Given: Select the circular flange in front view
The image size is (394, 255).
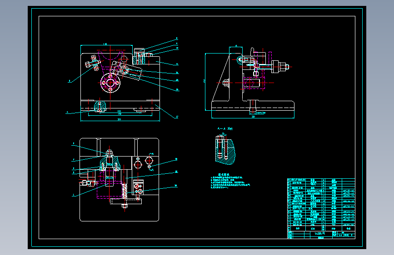Looking at the screenshot, I should click(110, 83).
